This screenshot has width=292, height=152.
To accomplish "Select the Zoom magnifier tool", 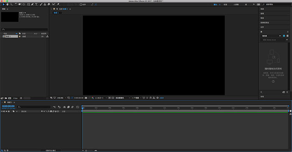I will coord(11,4).
